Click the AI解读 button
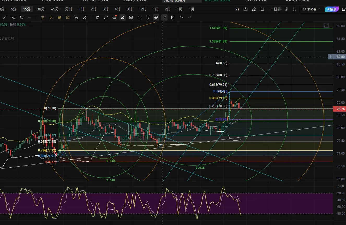 point(332,9)
